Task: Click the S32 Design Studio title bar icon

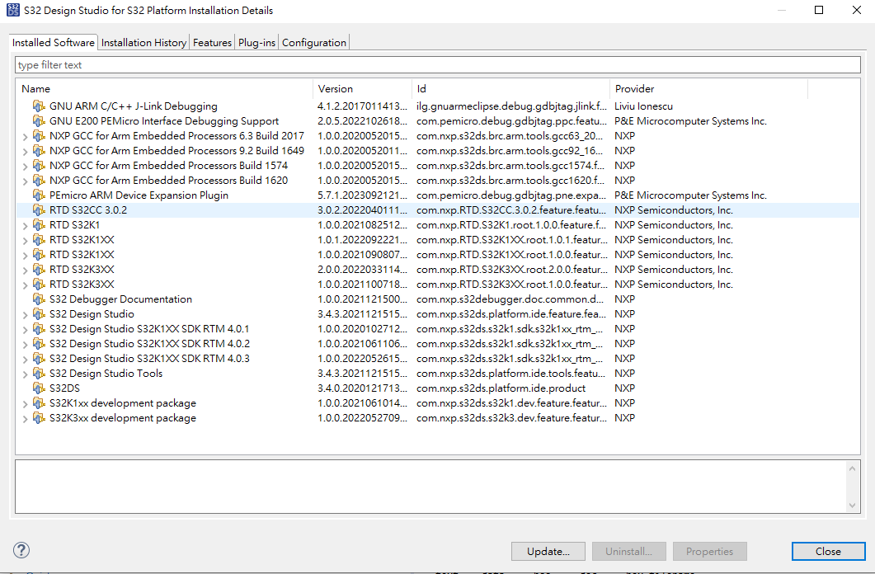Action: coord(10,10)
